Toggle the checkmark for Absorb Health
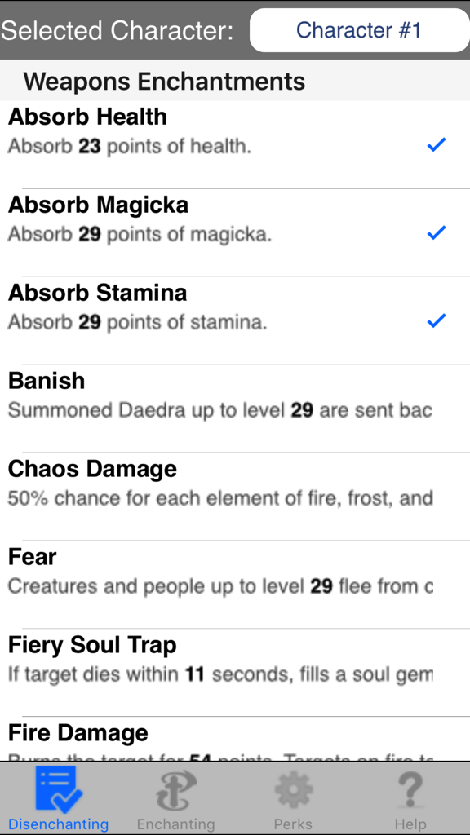The height and width of the screenshot is (835, 470). (x=437, y=144)
